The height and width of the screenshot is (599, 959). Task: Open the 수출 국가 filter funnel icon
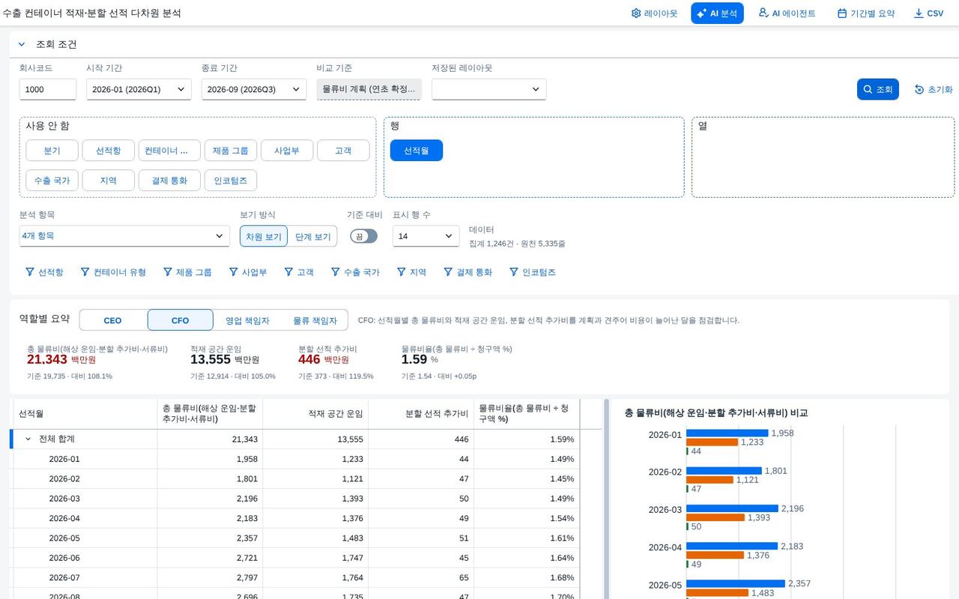[x=336, y=272]
